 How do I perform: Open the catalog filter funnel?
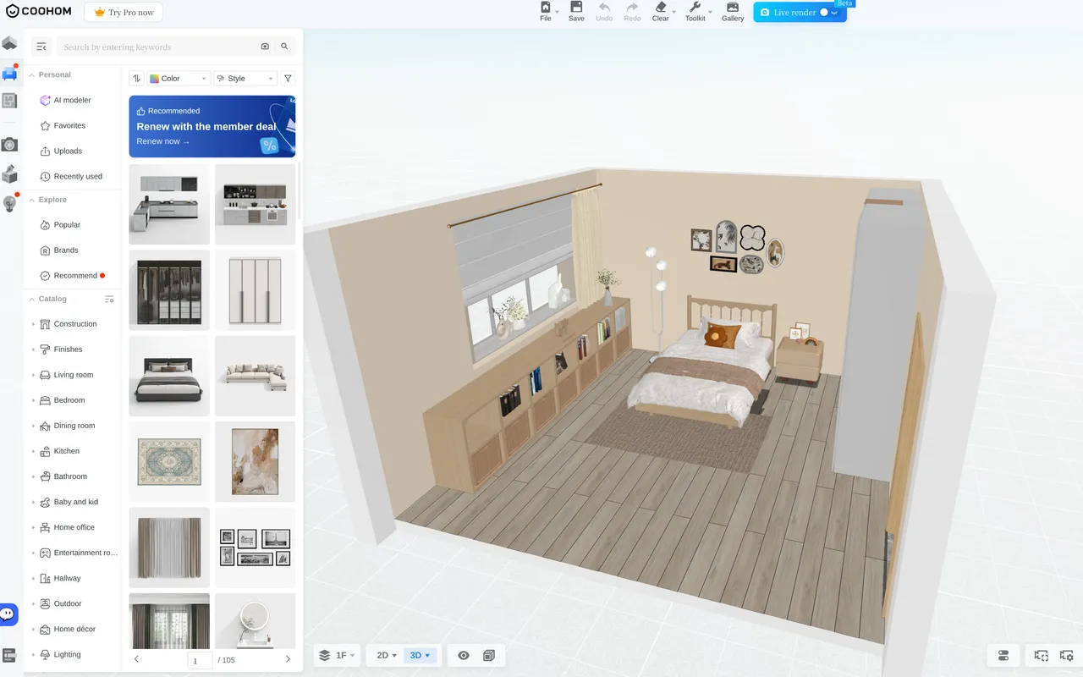[288, 79]
